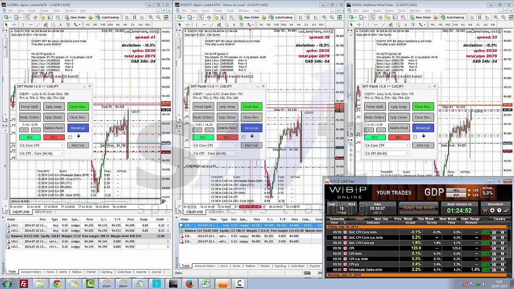
Task: Select 'This Week' tab in F-ECO calendar
Action: coord(426,219)
